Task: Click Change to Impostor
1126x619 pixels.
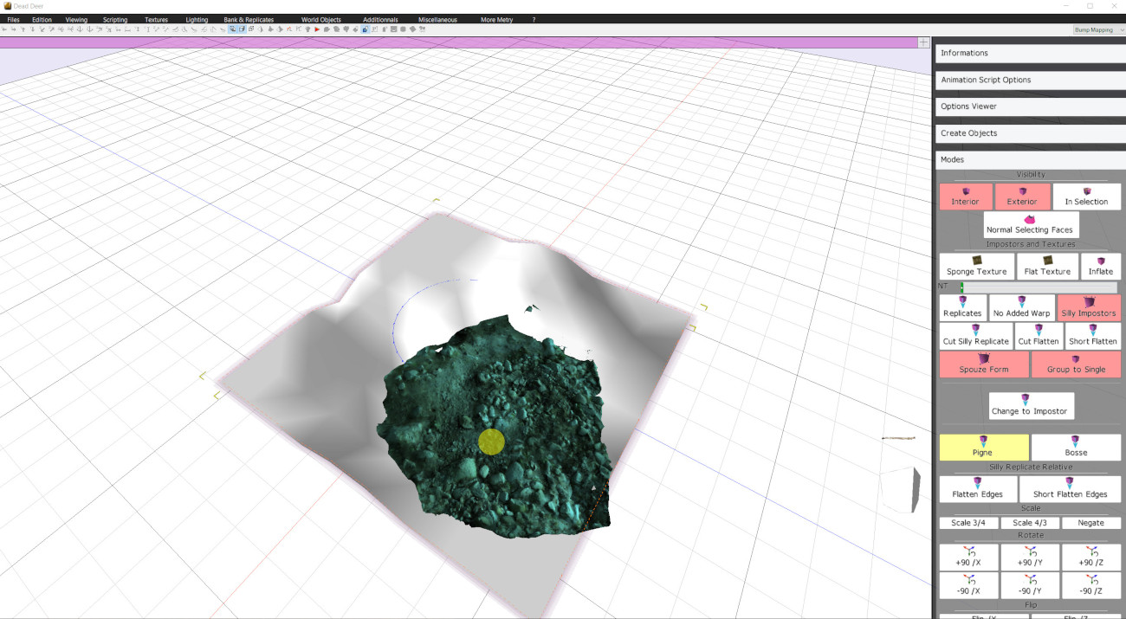Action: coord(1031,405)
